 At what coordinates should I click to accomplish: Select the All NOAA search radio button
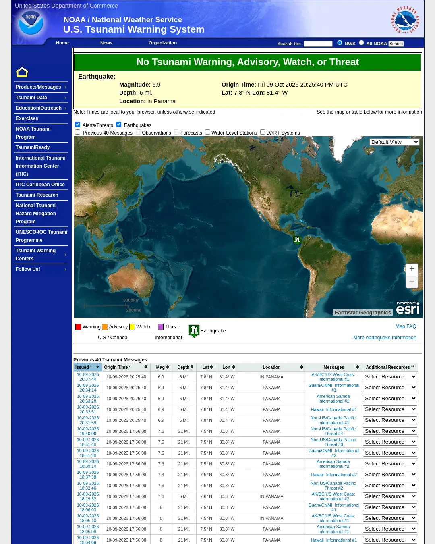click(361, 43)
